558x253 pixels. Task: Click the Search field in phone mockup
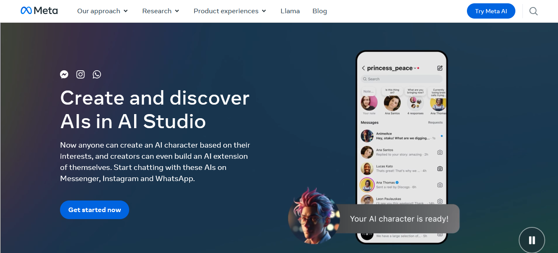[401, 79]
